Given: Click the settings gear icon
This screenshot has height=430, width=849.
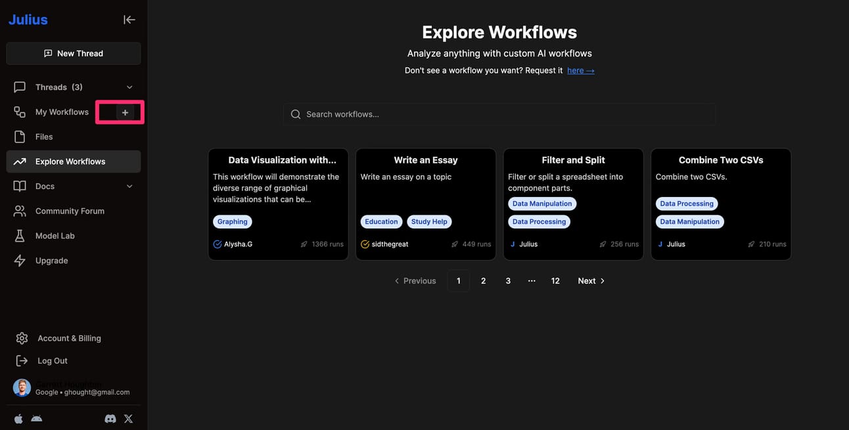Looking at the screenshot, I should (x=22, y=338).
